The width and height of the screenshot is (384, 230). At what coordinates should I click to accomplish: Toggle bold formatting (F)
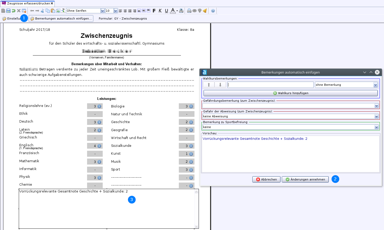point(154,11)
